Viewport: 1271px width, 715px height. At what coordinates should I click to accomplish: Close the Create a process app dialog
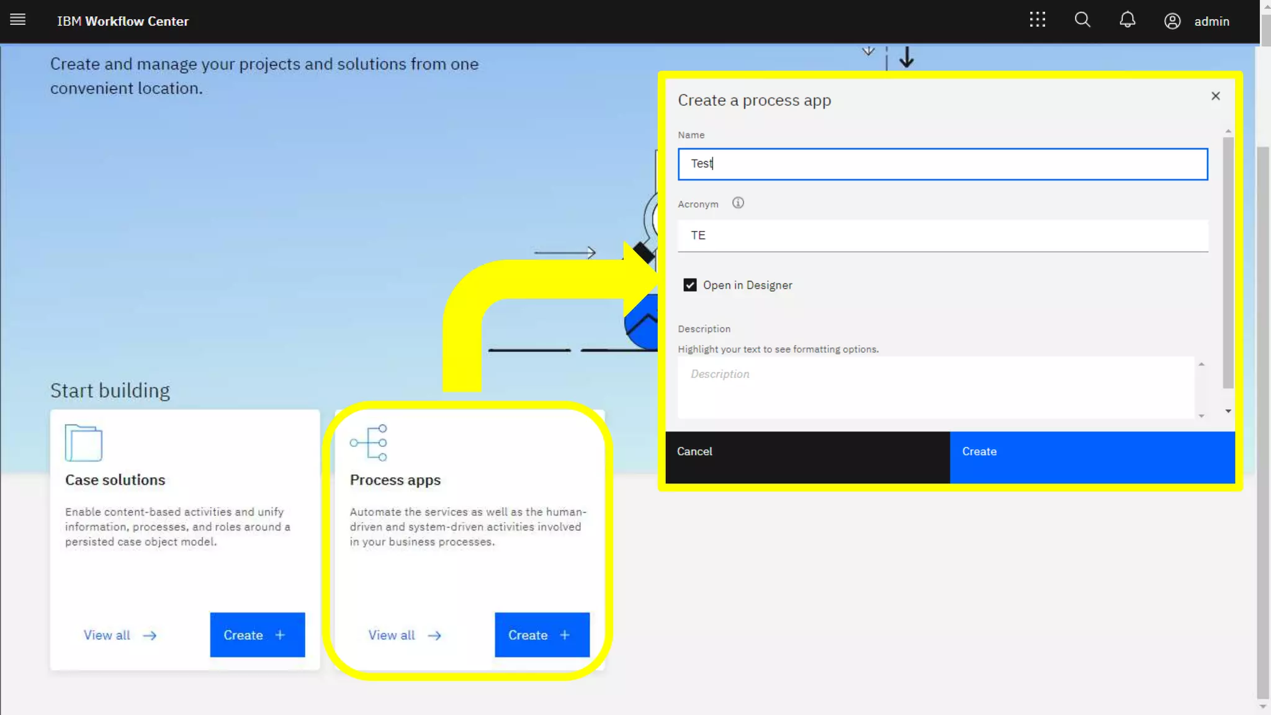pyautogui.click(x=1215, y=96)
